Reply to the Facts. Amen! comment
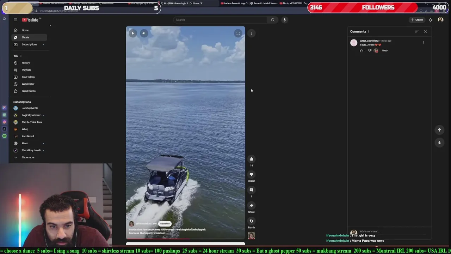 coord(385,50)
